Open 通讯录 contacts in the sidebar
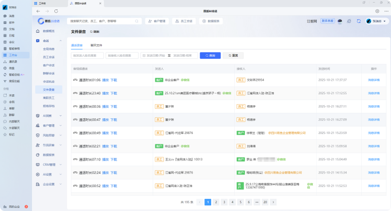The width and height of the screenshot is (391, 211). 13,61
